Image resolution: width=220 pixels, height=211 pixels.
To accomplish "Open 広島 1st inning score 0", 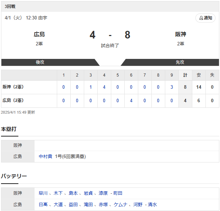I will click(63, 100).
